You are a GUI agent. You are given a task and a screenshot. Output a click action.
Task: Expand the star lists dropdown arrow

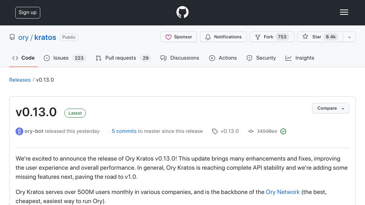tap(349, 37)
